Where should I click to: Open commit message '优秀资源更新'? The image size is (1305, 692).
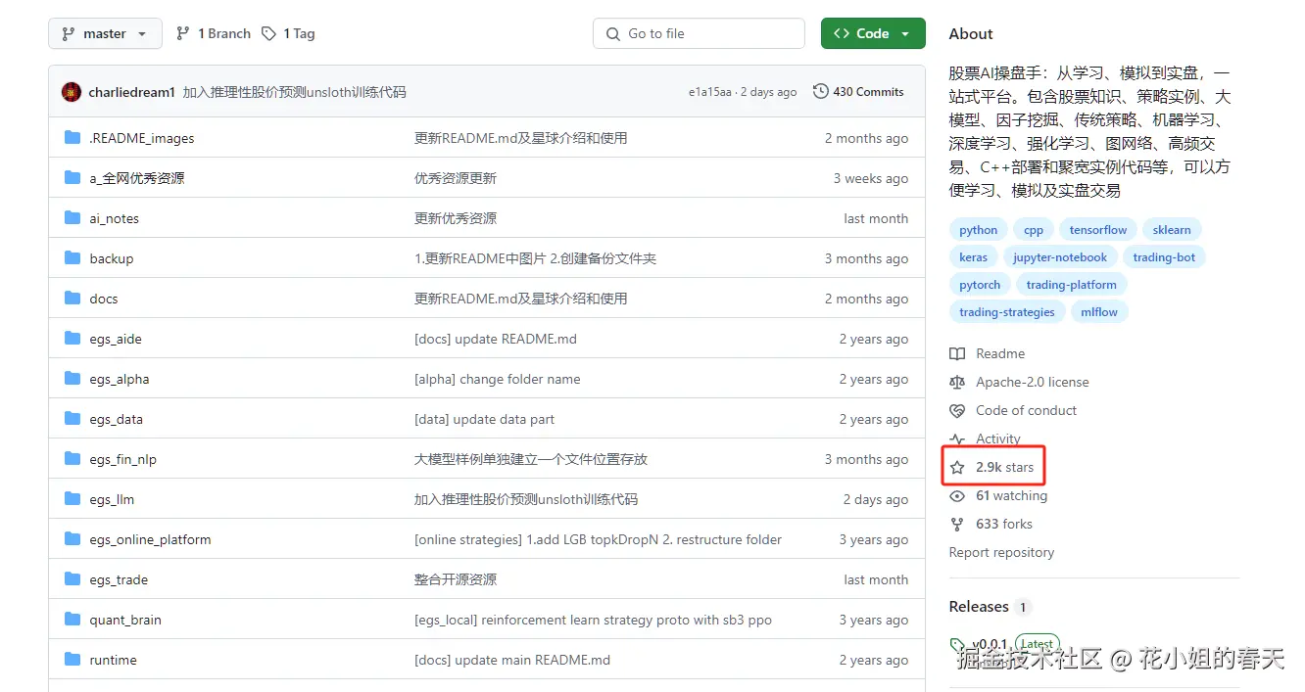[456, 178]
